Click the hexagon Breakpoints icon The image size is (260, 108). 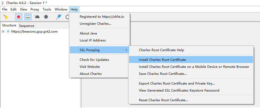46,17
